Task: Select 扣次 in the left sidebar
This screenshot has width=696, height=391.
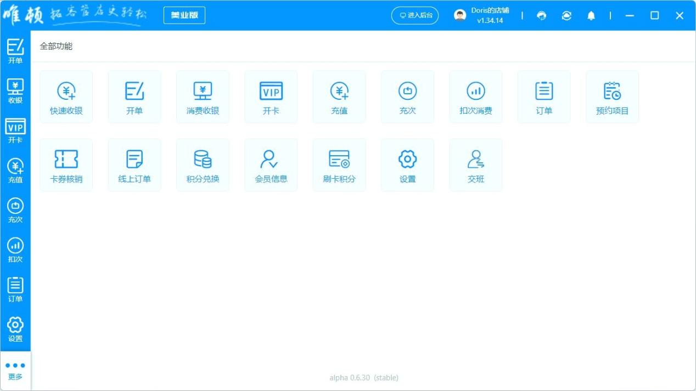Action: tap(15, 250)
